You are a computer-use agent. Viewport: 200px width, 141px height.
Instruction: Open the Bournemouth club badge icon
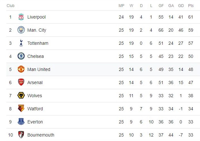coord(21,135)
